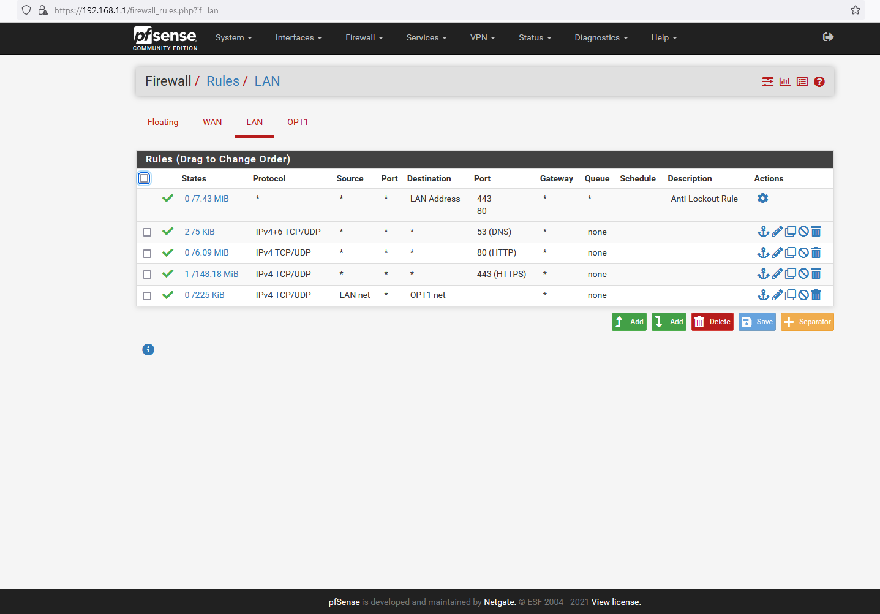Viewport: 880px width, 614px height.
Task: Click the pfSense Community Edition logo
Action: [165, 38]
